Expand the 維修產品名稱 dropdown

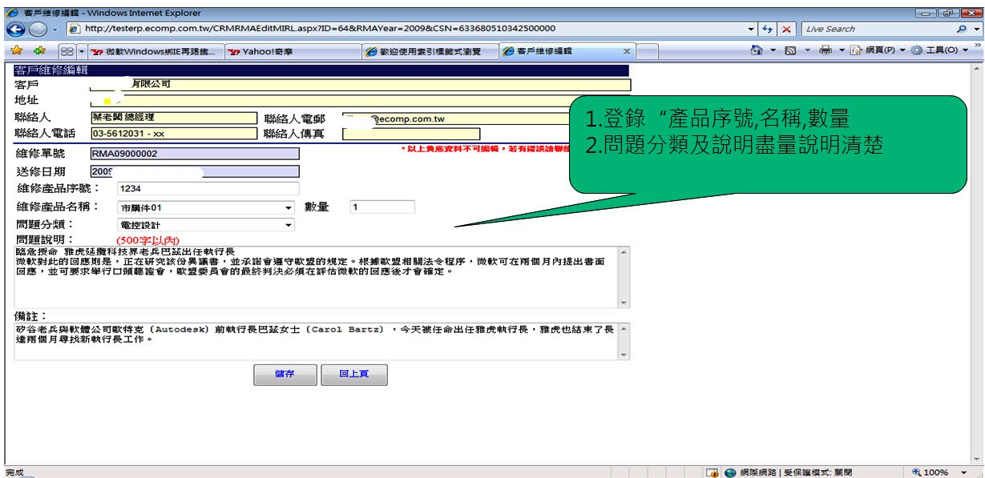[289, 208]
